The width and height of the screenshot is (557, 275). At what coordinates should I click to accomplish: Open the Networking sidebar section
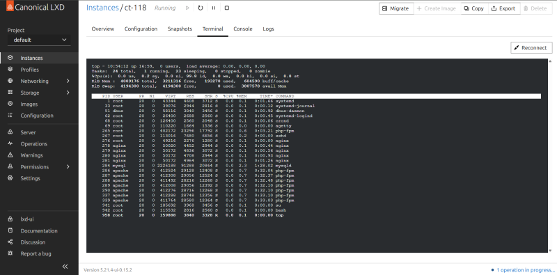click(34, 81)
